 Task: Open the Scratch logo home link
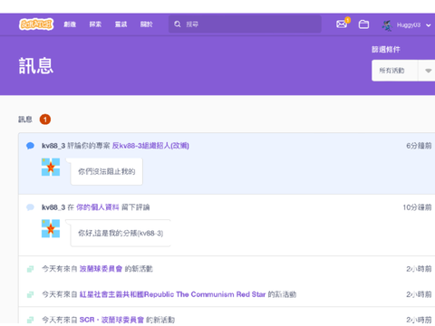click(36, 24)
